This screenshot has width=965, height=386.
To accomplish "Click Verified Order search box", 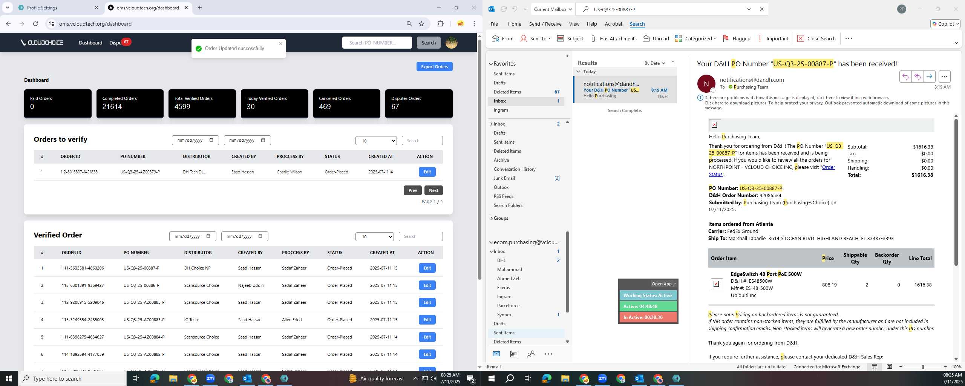I will [x=421, y=236].
